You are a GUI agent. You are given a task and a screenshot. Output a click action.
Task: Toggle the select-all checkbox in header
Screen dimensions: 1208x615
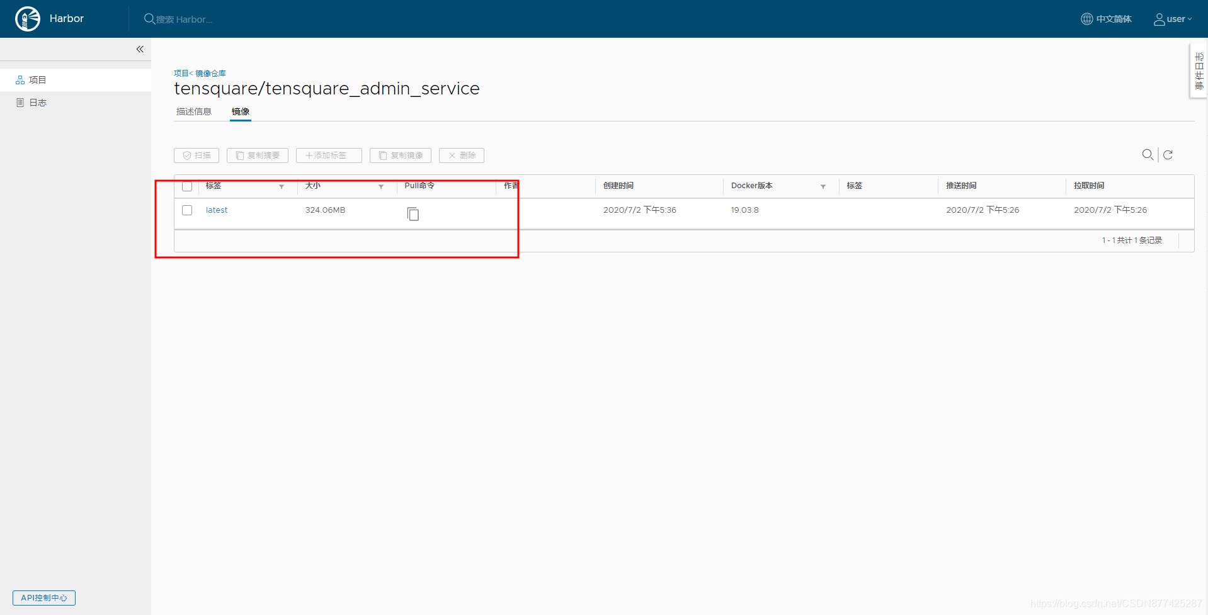[187, 186]
